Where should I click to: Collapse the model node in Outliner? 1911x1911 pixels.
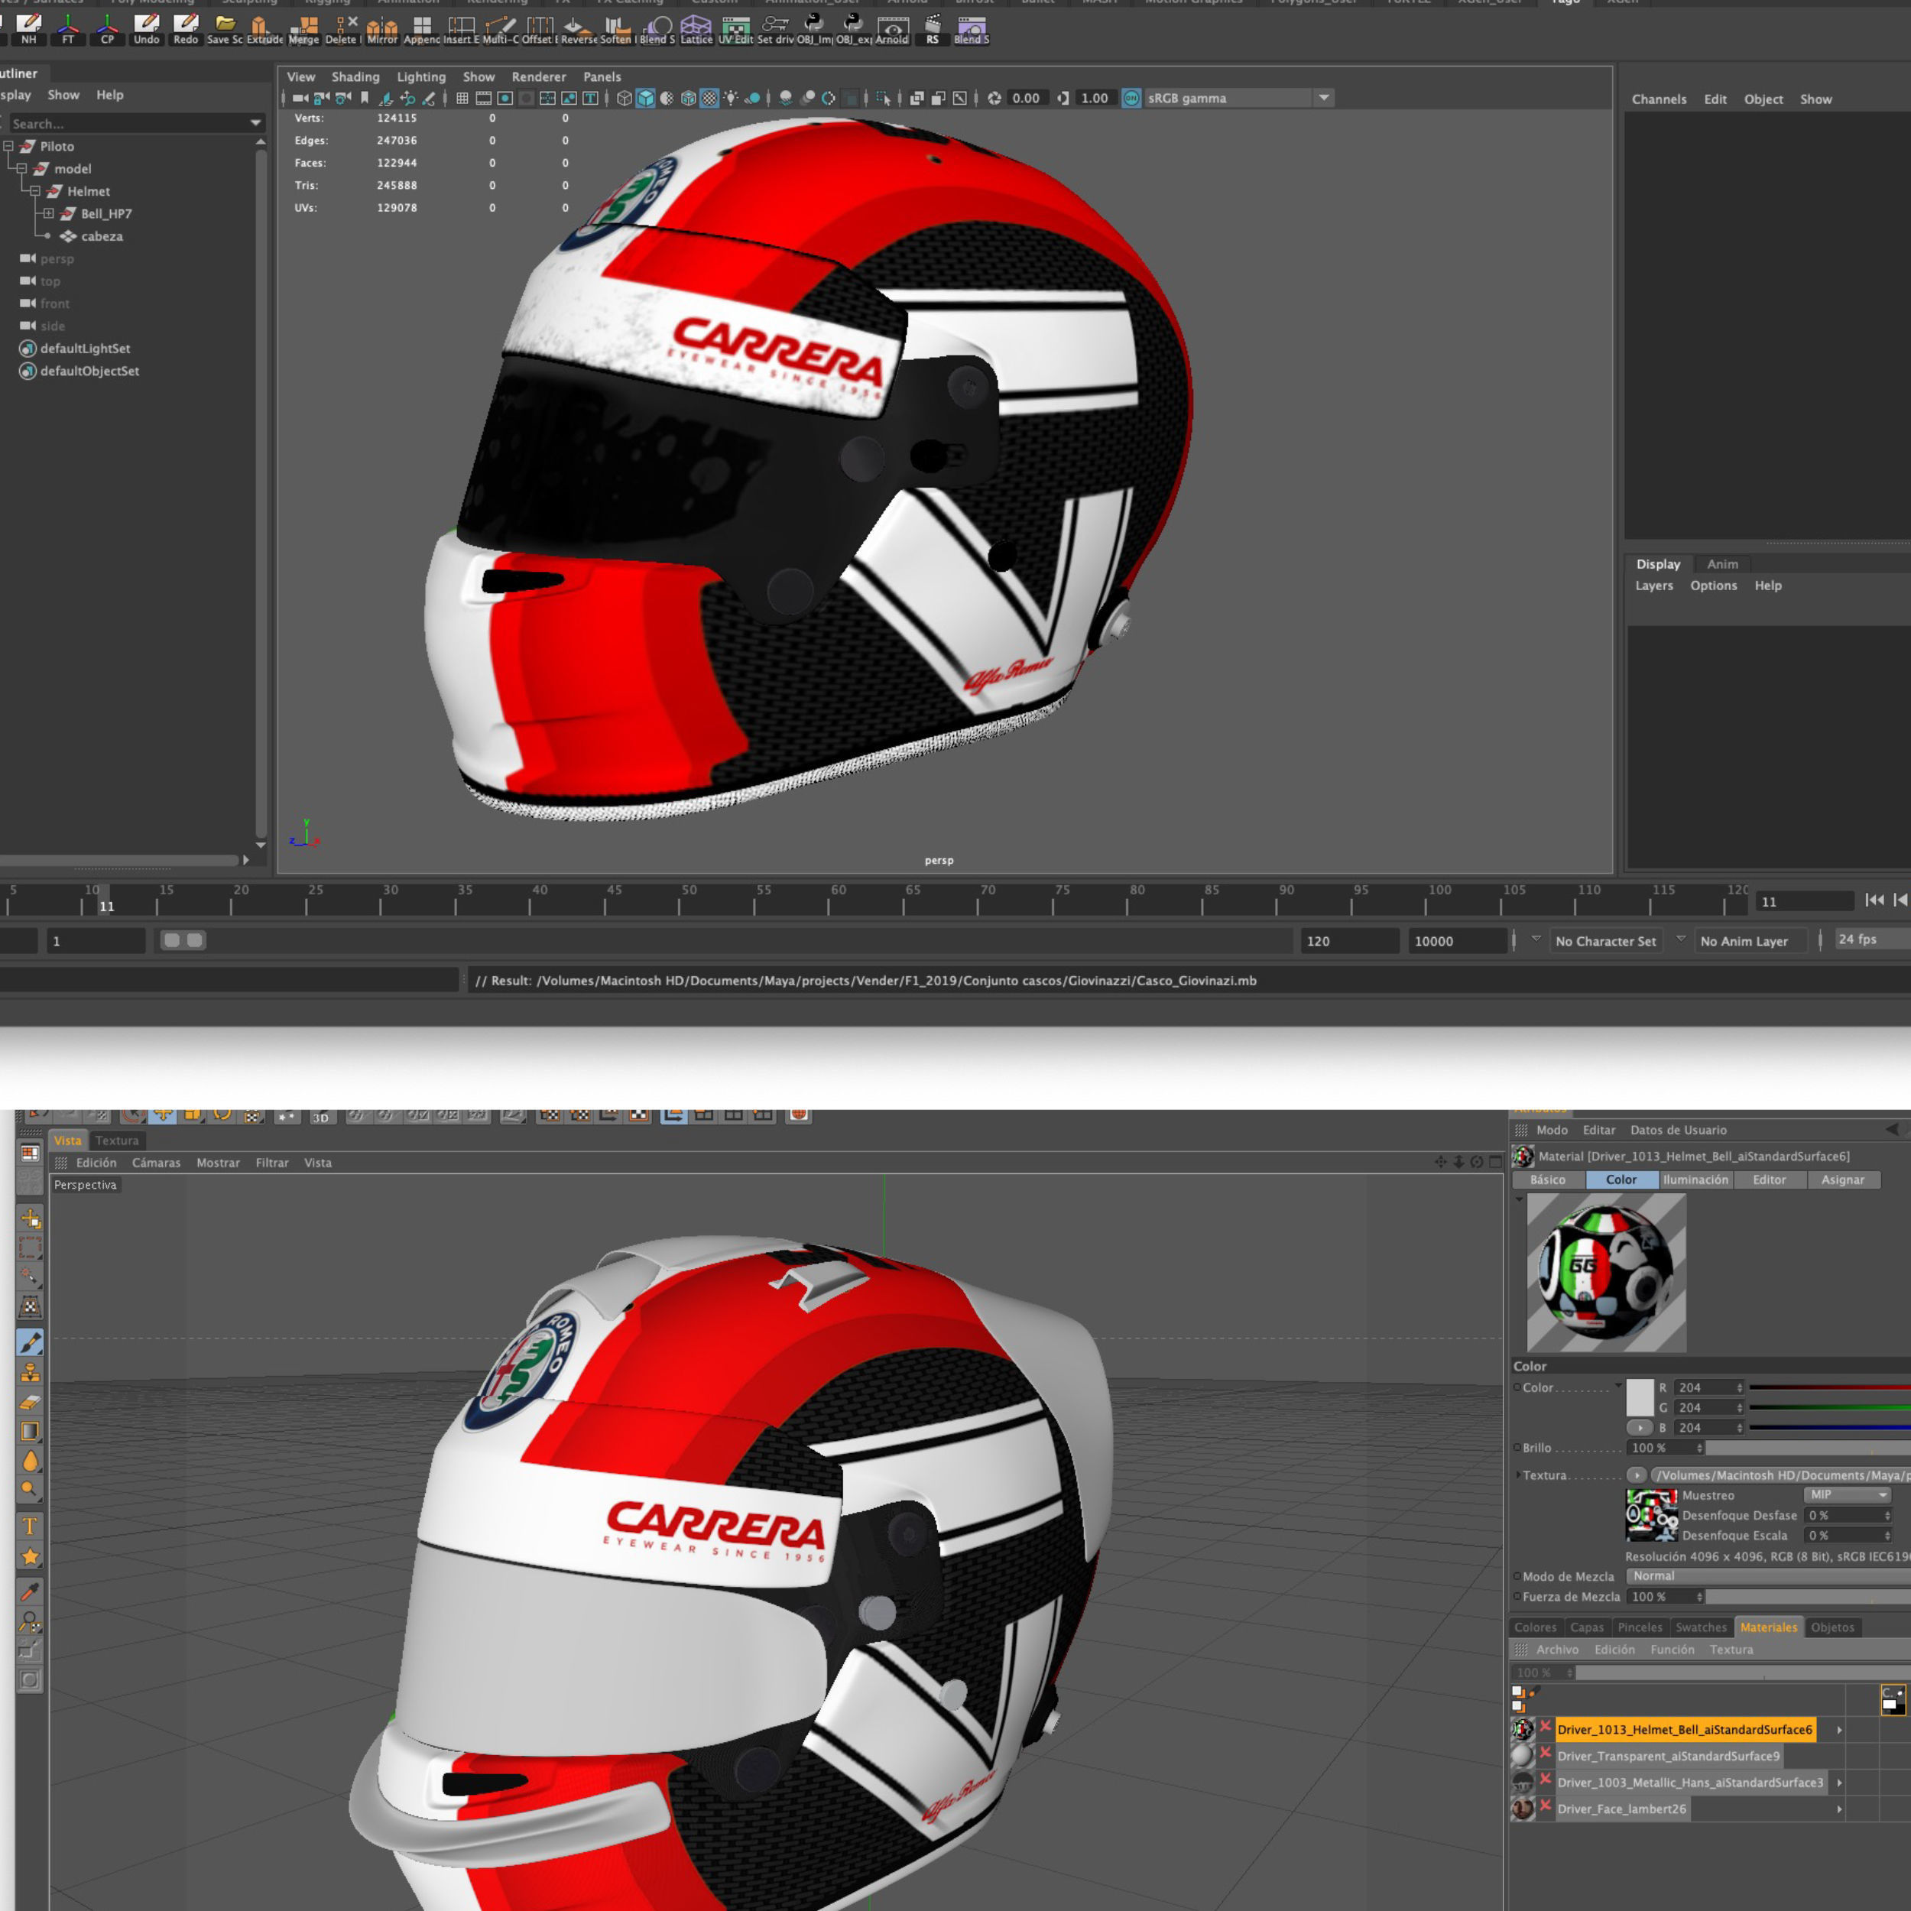[21, 169]
